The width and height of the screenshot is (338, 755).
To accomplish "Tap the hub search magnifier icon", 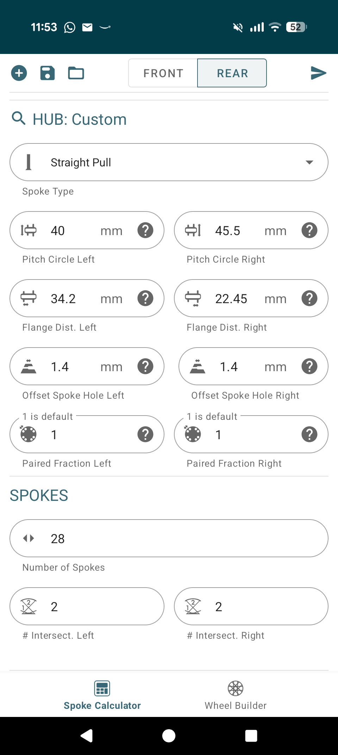I will tap(19, 119).
